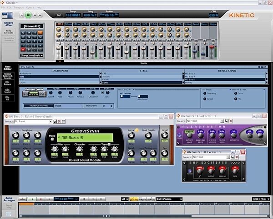Click the fast-forward button in the Song Arranger
This screenshot has width=273, height=219.
click(101, 199)
